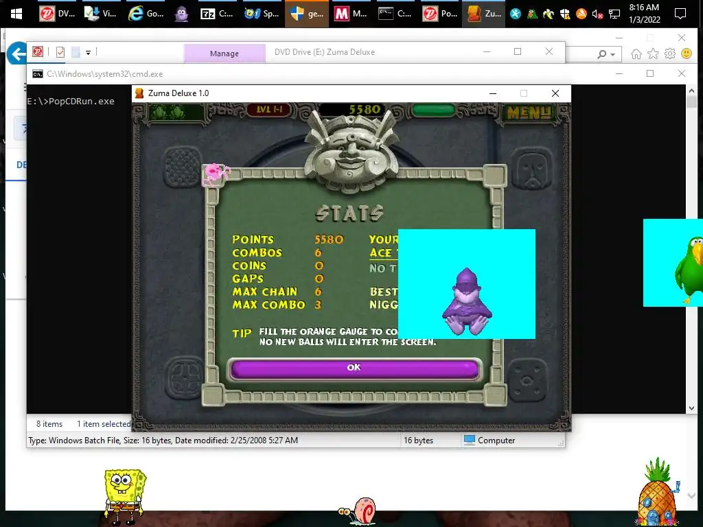Switch to Internet Explorer Go... taskbar item

(146, 14)
